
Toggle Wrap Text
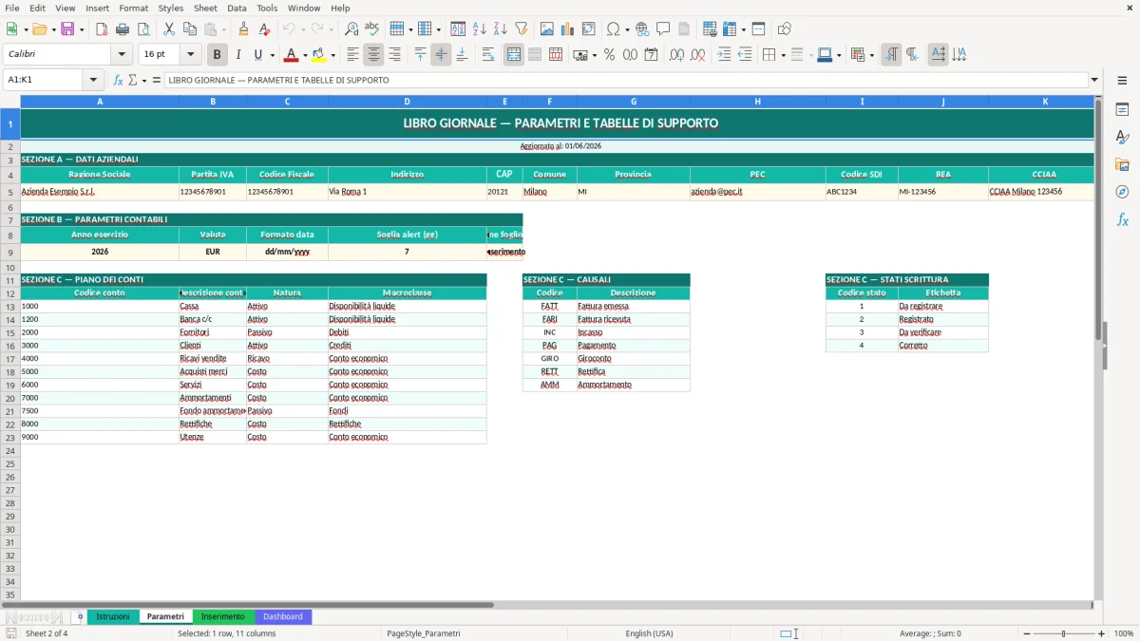pyautogui.click(x=488, y=55)
